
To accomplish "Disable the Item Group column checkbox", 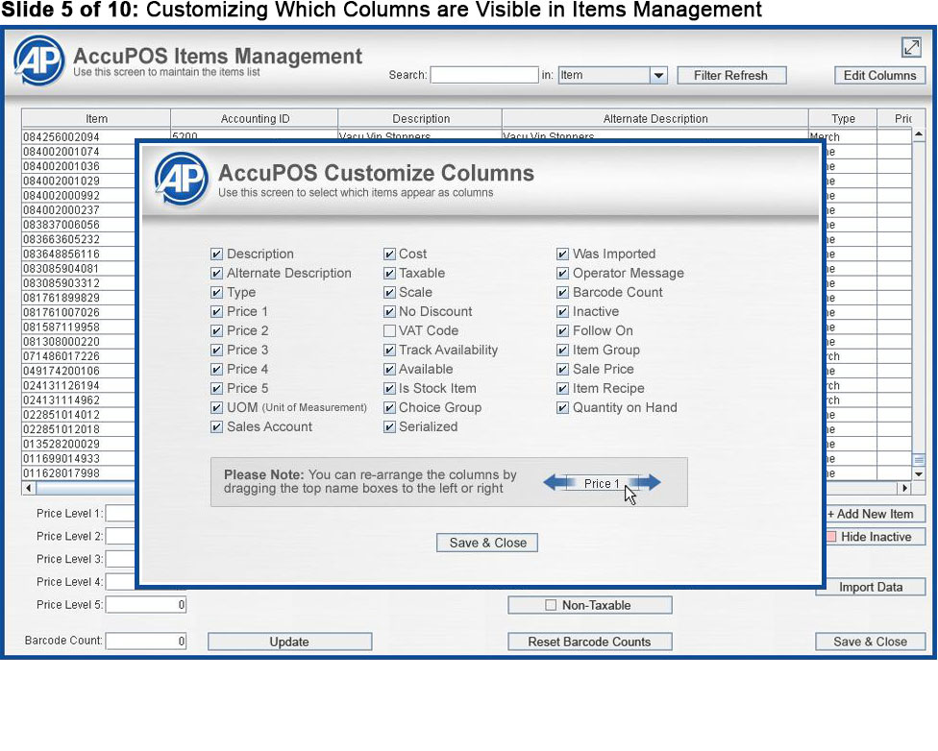I will tap(562, 350).
